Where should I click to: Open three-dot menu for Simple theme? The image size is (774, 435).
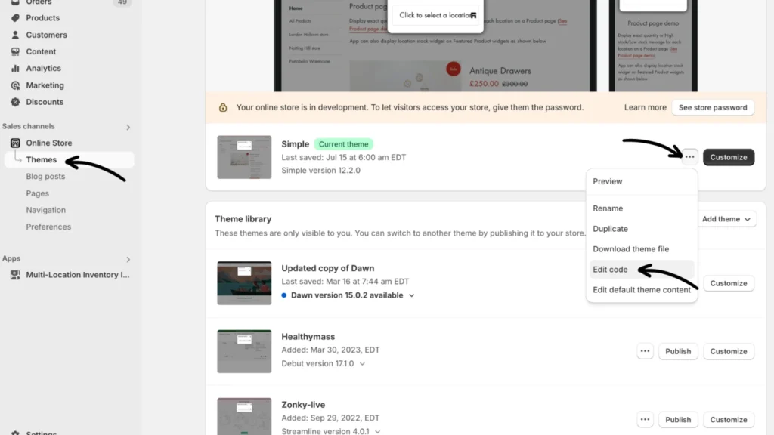689,157
